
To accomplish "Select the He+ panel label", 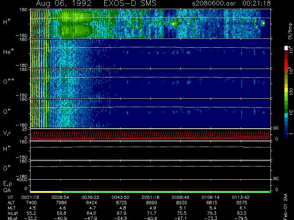I will (x=8, y=51).
